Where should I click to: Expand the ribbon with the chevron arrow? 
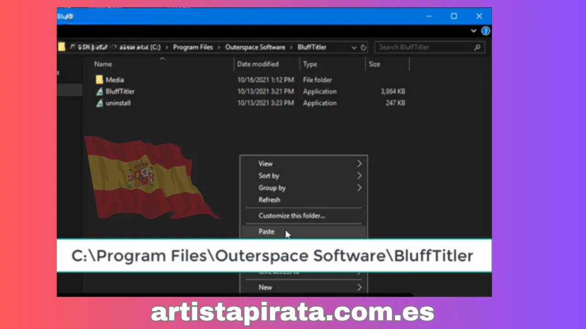coord(474,31)
